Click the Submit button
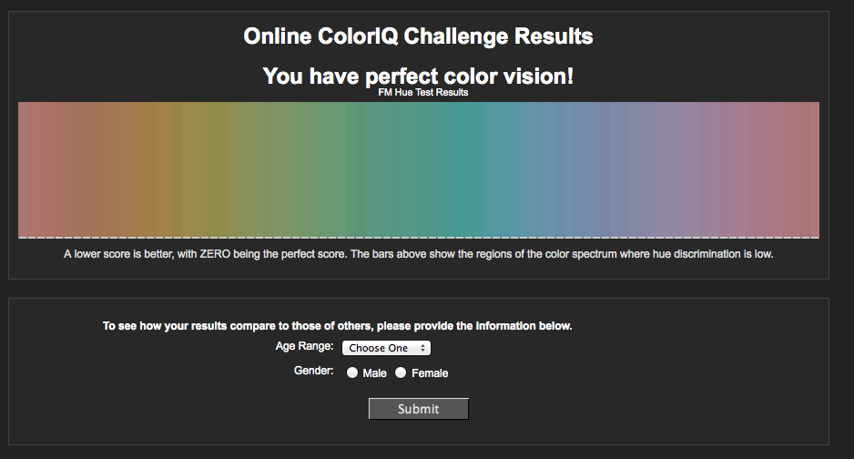This screenshot has width=854, height=459. (418, 409)
